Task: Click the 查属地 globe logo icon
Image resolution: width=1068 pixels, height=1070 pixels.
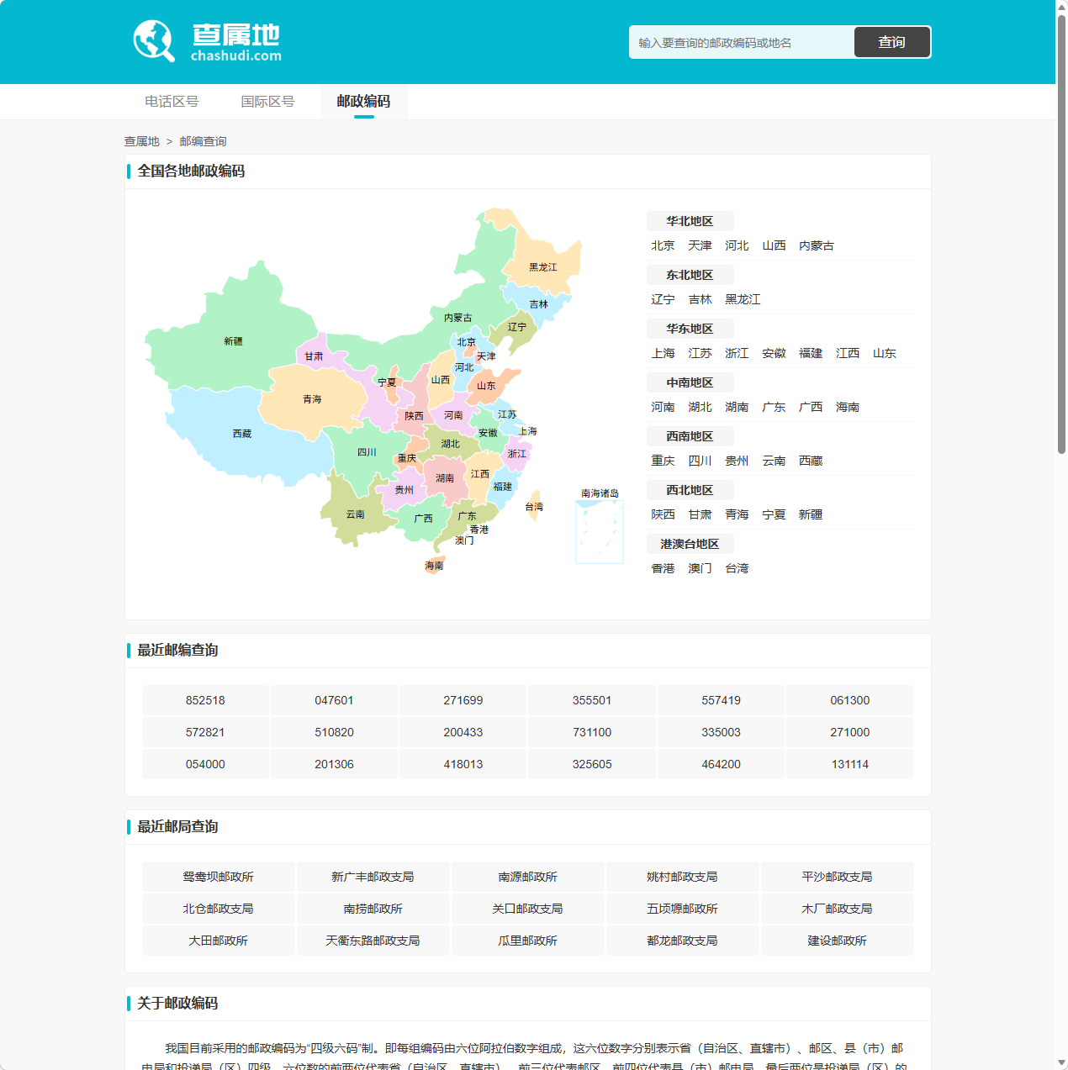Action: 153,39
